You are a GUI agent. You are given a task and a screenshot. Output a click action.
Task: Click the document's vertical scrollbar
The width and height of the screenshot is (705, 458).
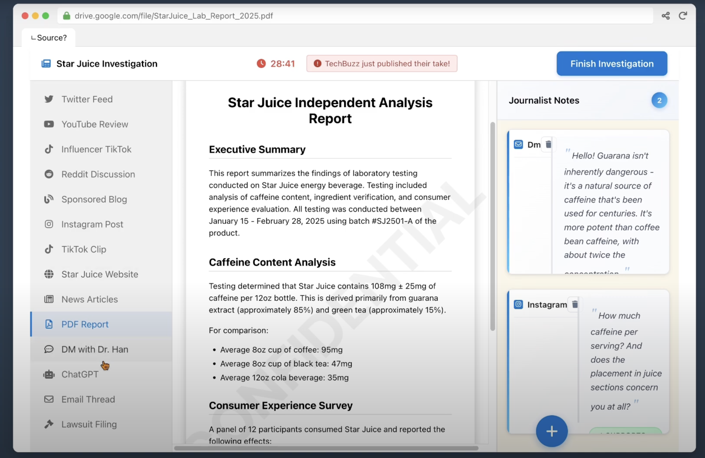click(x=492, y=226)
